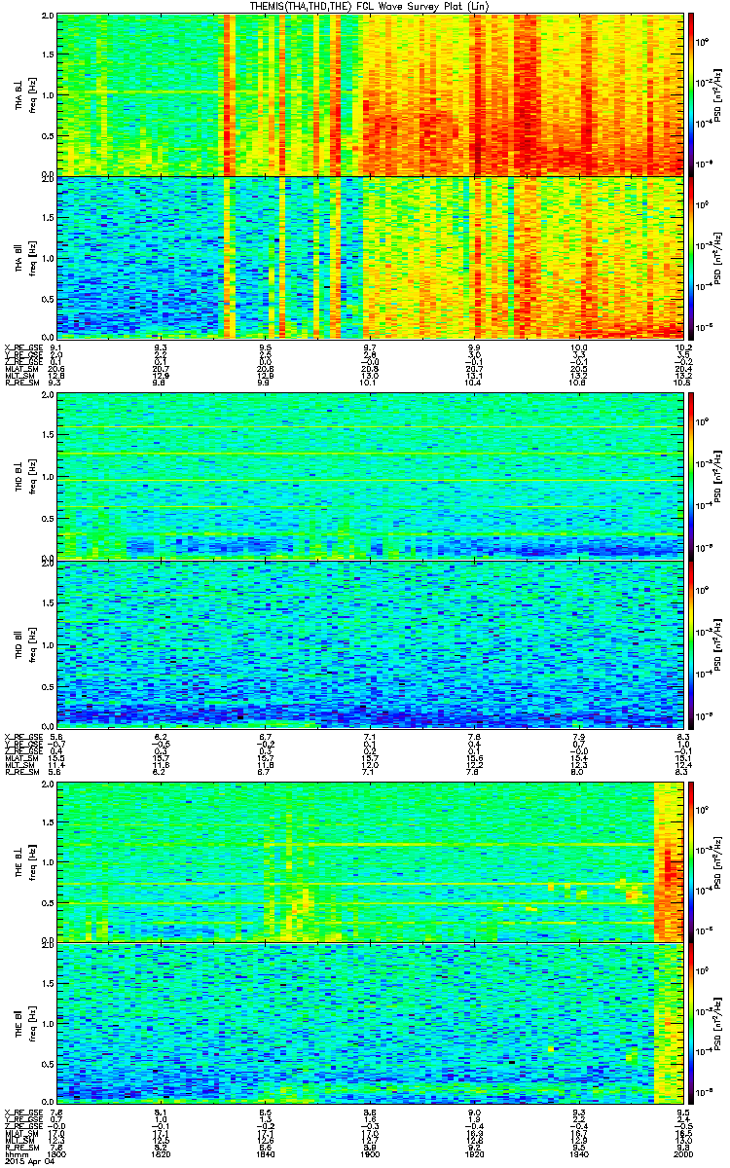The image size is (730, 1168).
Task: Click the 2000 time tick label
Action: [x=683, y=1153]
